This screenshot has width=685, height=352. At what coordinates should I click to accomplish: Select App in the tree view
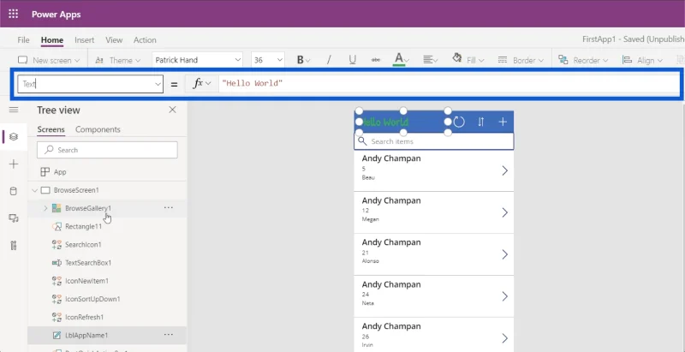[x=60, y=172]
